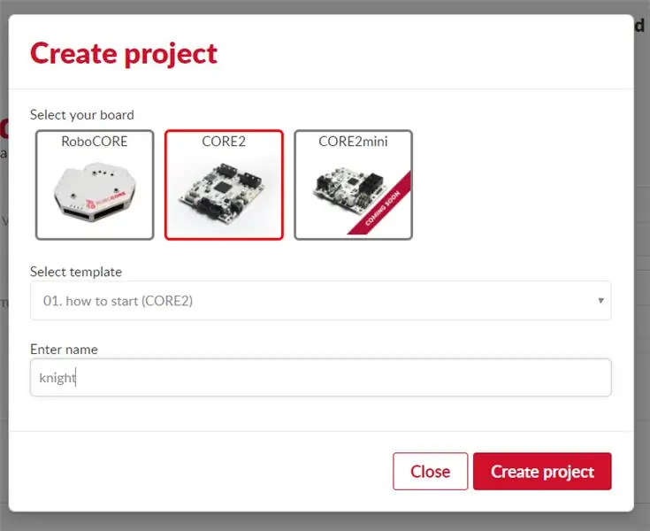
Task: Click the Enter name input field
Action: (320, 378)
